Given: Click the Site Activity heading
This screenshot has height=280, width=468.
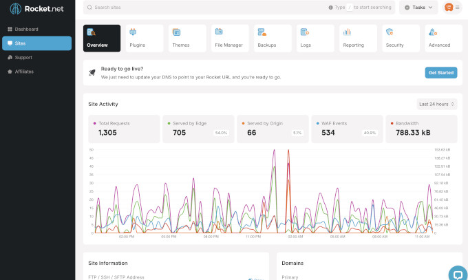Looking at the screenshot, I should pos(103,104).
